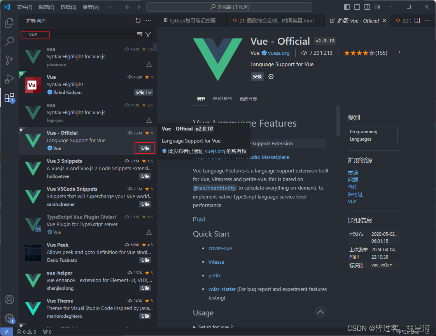Click the remote window status bar icon
436x336 pixels.
point(7,332)
